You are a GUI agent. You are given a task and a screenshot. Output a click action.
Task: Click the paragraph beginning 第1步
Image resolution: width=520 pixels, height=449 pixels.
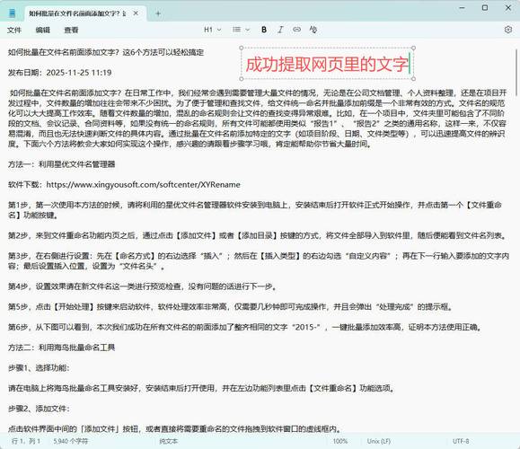click(x=255, y=210)
